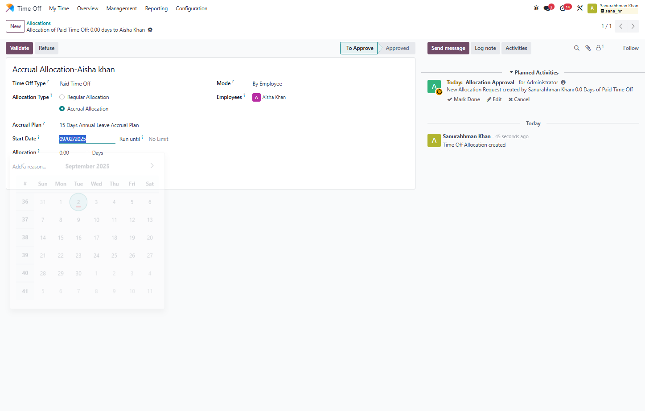This screenshot has width=645, height=411.
Task: Go to the next record using the right arrow
Action: click(633, 26)
